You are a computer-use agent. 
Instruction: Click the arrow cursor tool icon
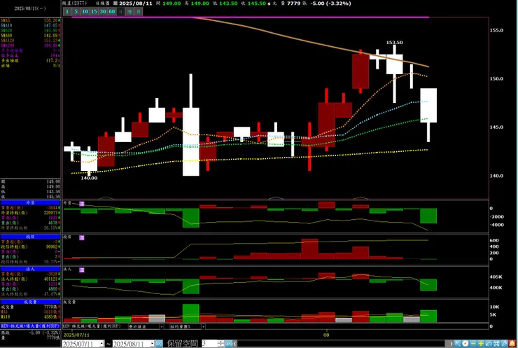(458, 344)
